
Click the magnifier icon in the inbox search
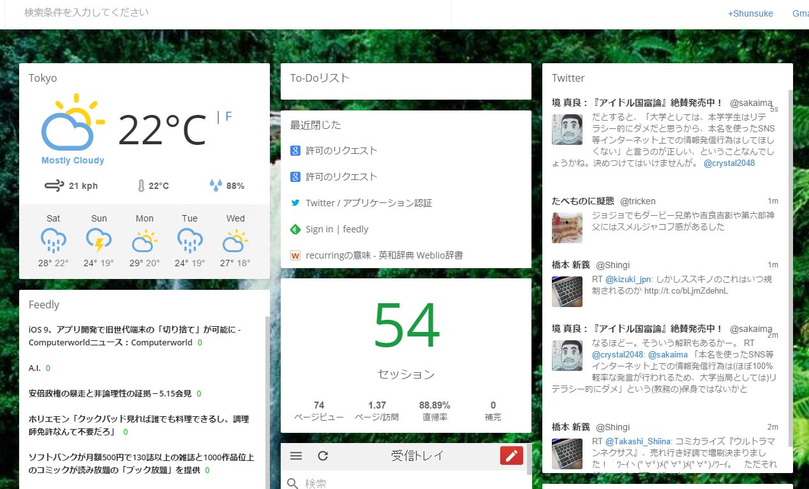click(x=293, y=483)
